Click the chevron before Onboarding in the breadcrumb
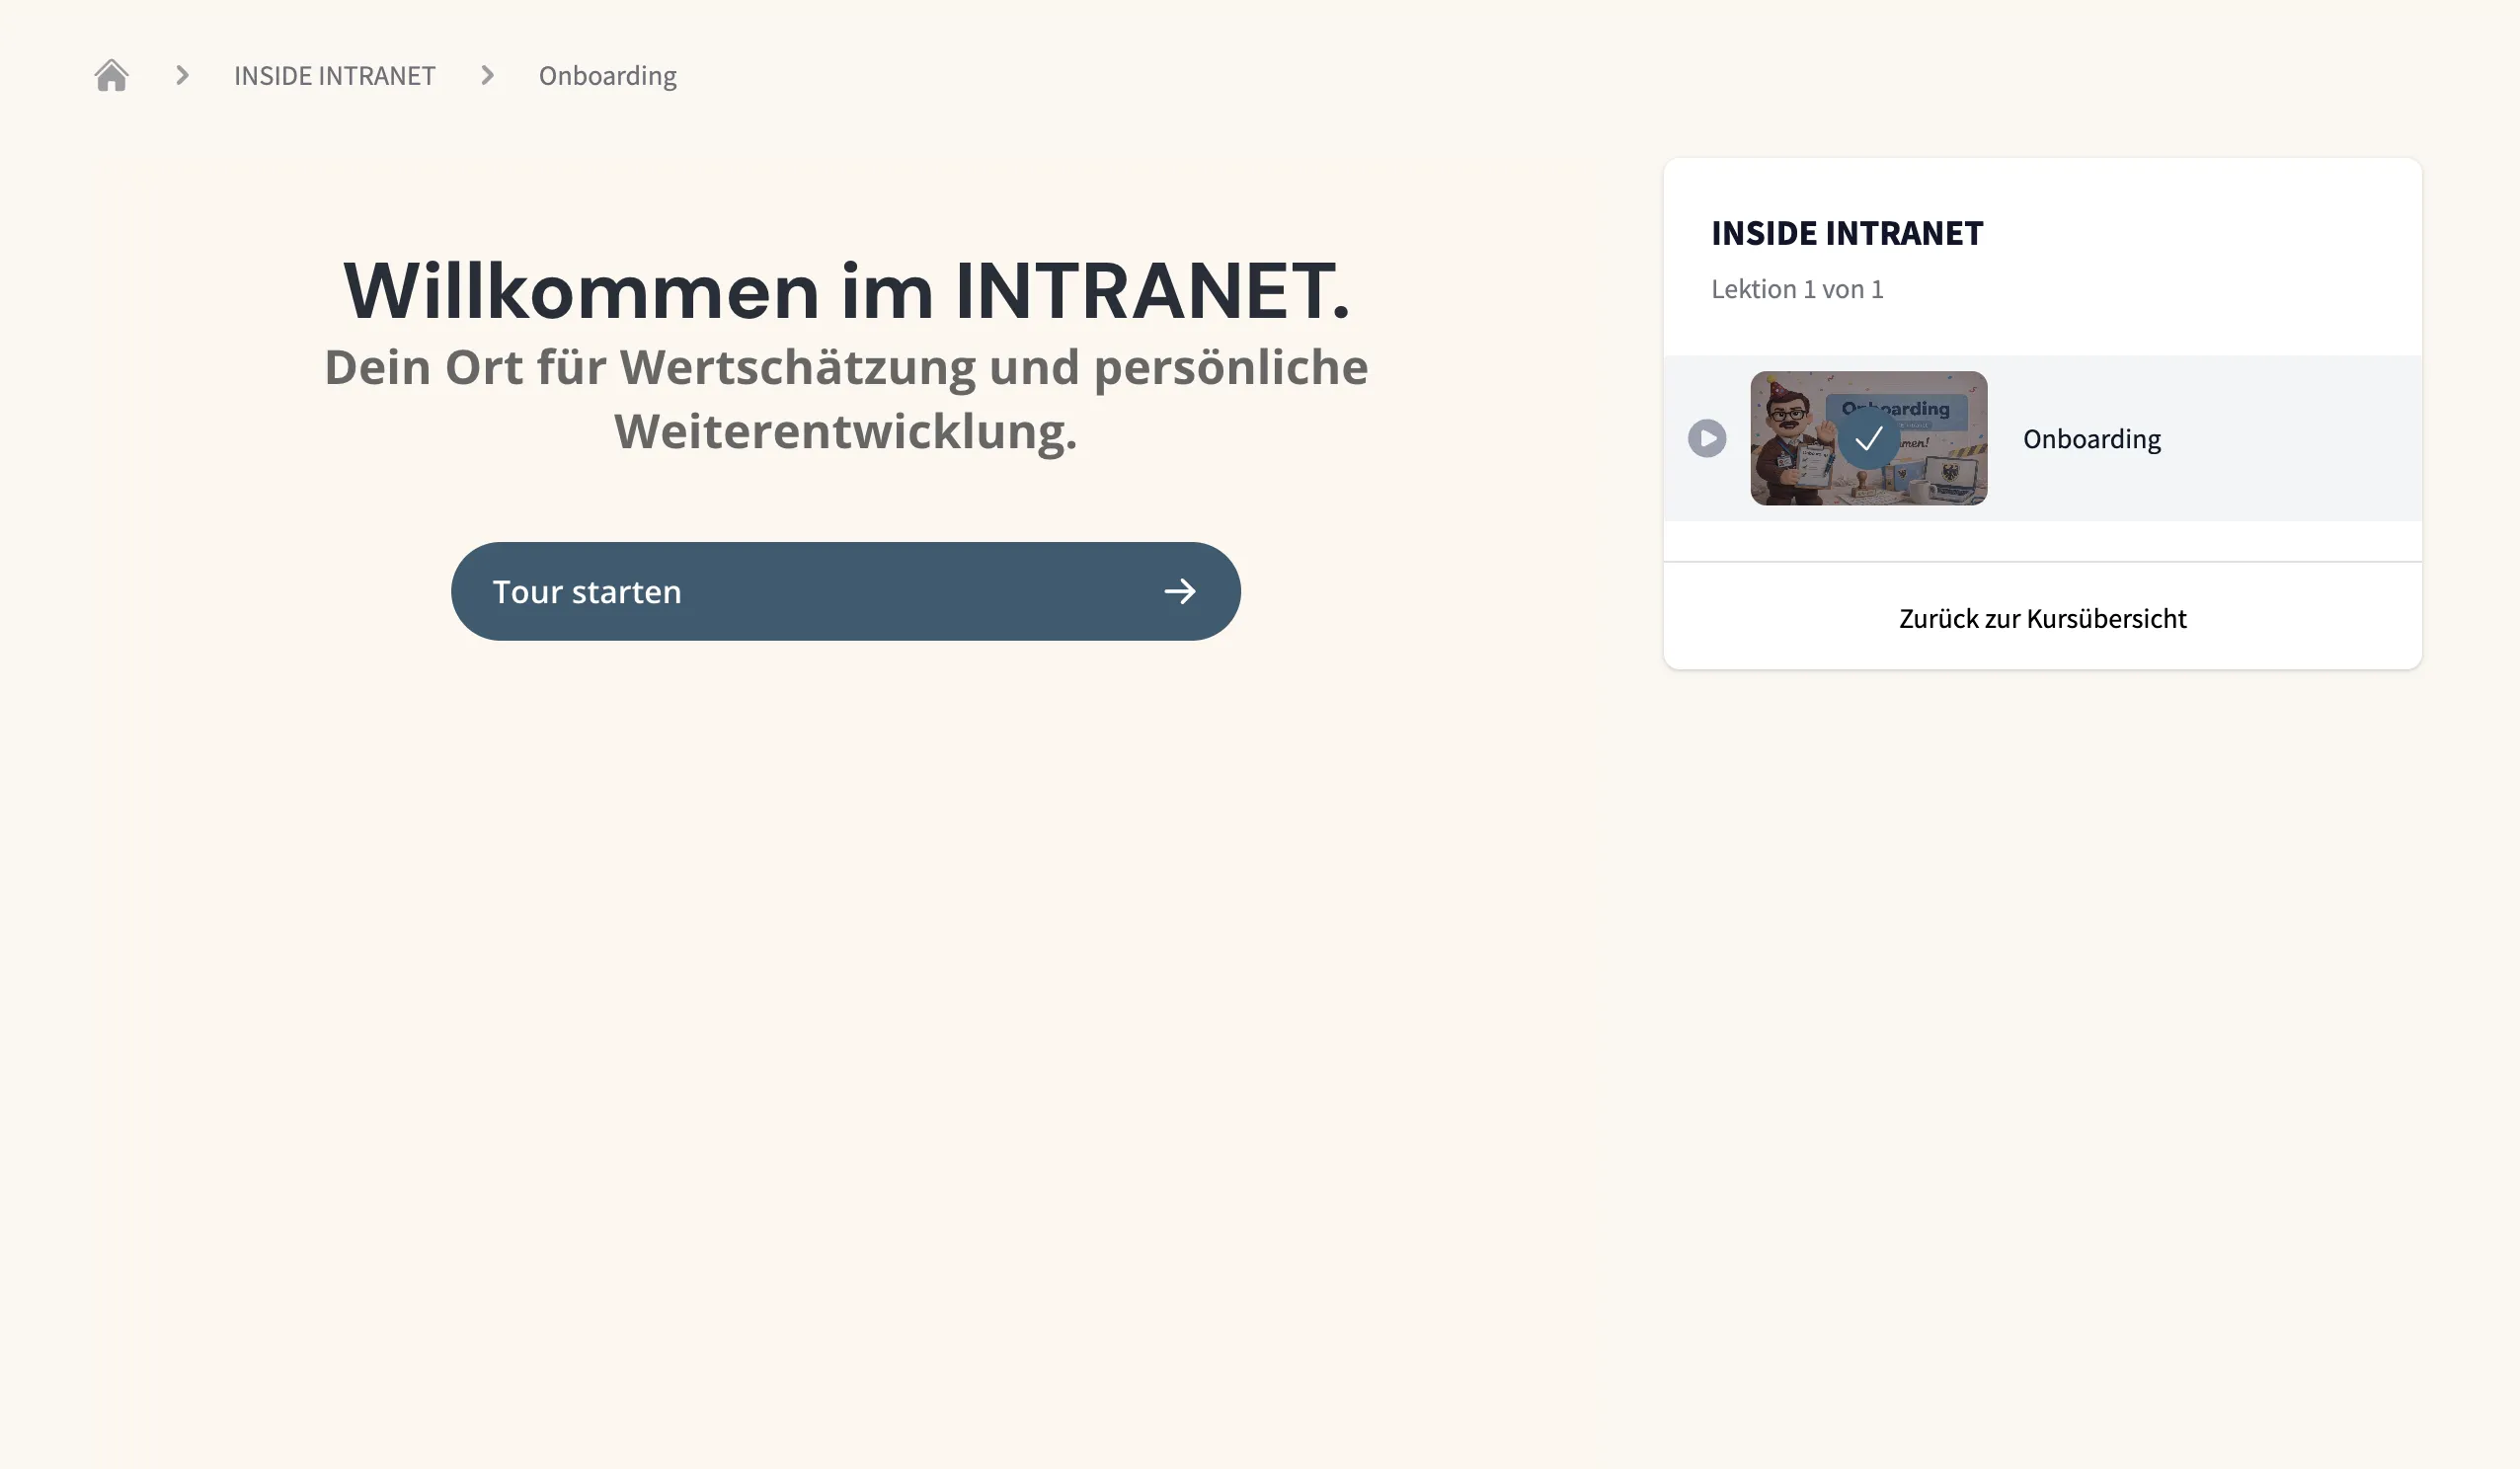 click(x=487, y=74)
